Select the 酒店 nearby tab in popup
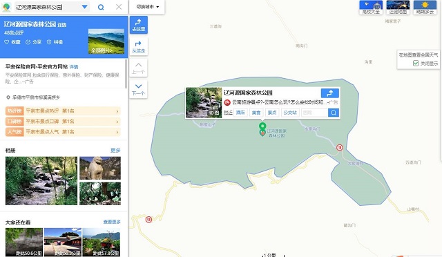The image size is (442, 257). click(240, 113)
